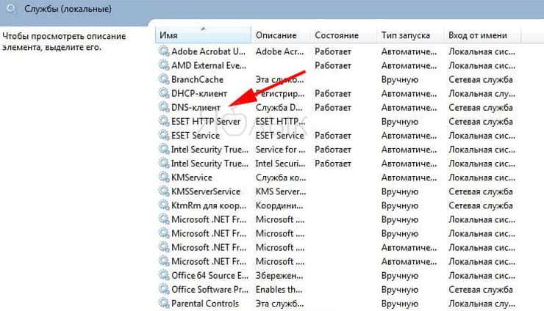Click the Intel Securi... description cell
544x311 pixels.
pyautogui.click(x=280, y=164)
